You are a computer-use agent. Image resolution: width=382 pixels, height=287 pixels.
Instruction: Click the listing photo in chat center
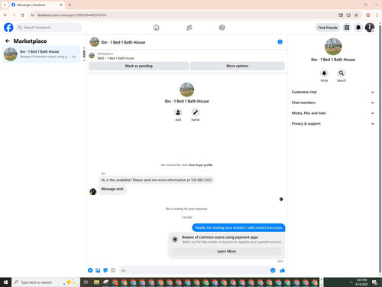(186, 90)
